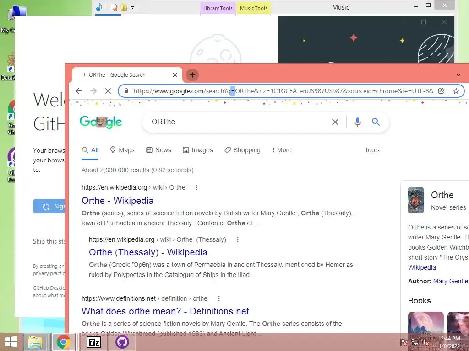Click properties icon in Music quick toolbar

[x=114, y=7]
